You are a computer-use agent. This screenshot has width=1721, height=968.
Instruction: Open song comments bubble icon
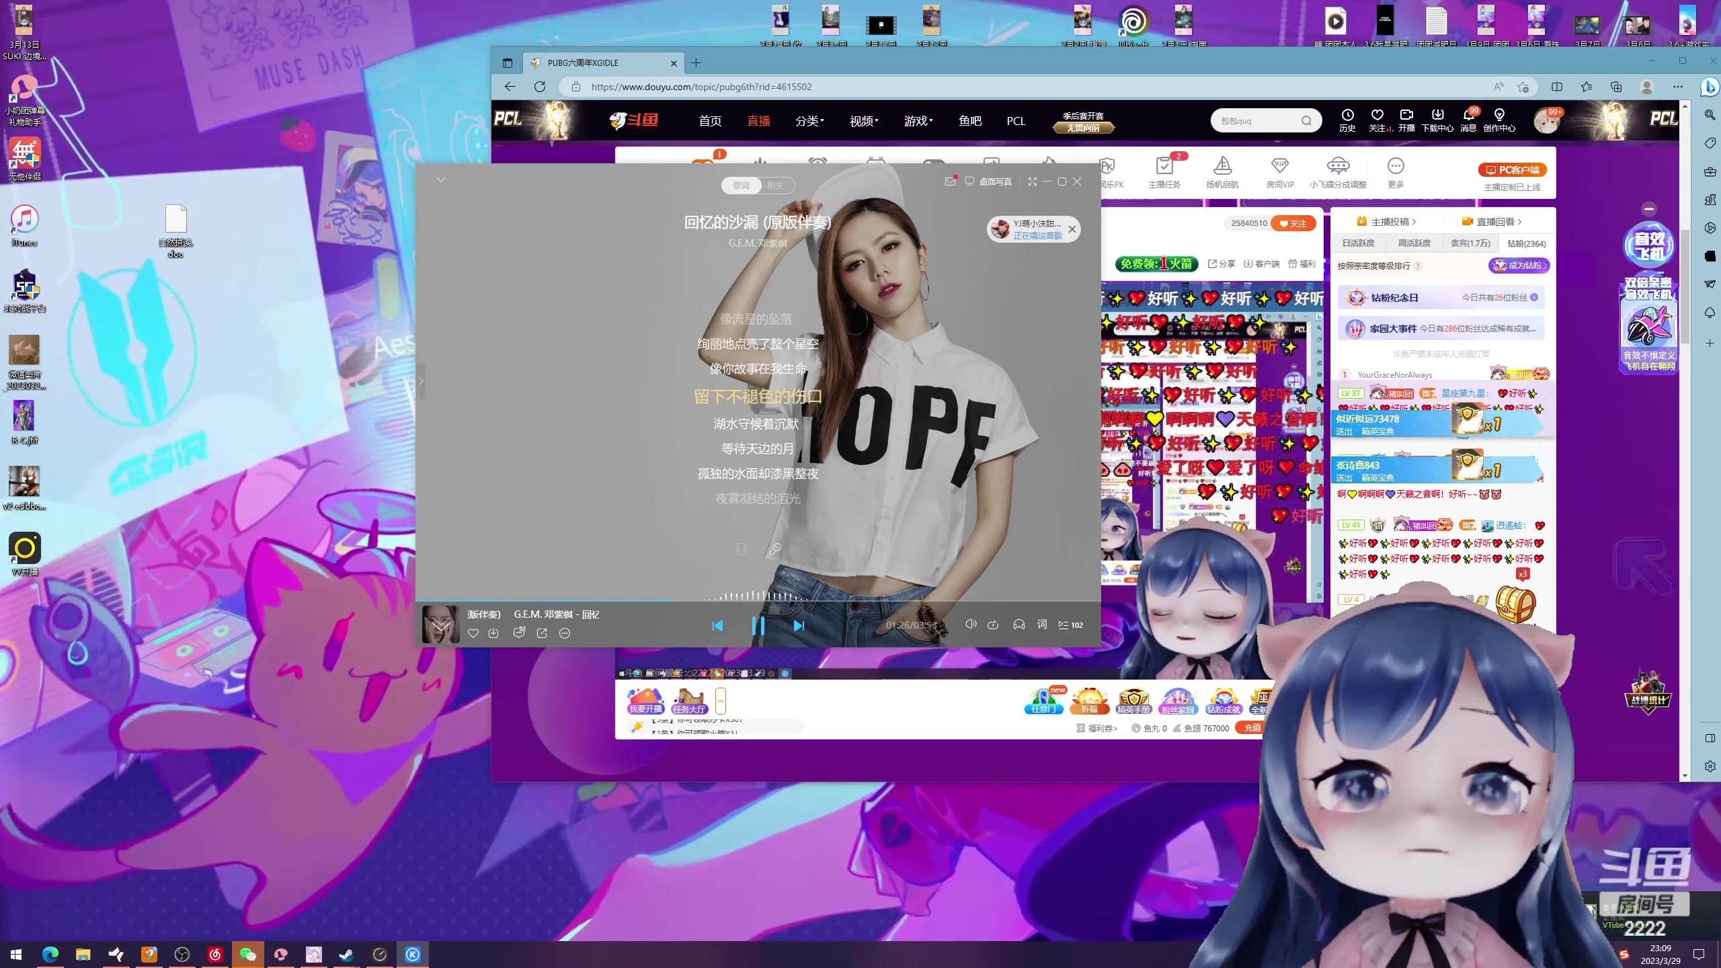click(519, 633)
